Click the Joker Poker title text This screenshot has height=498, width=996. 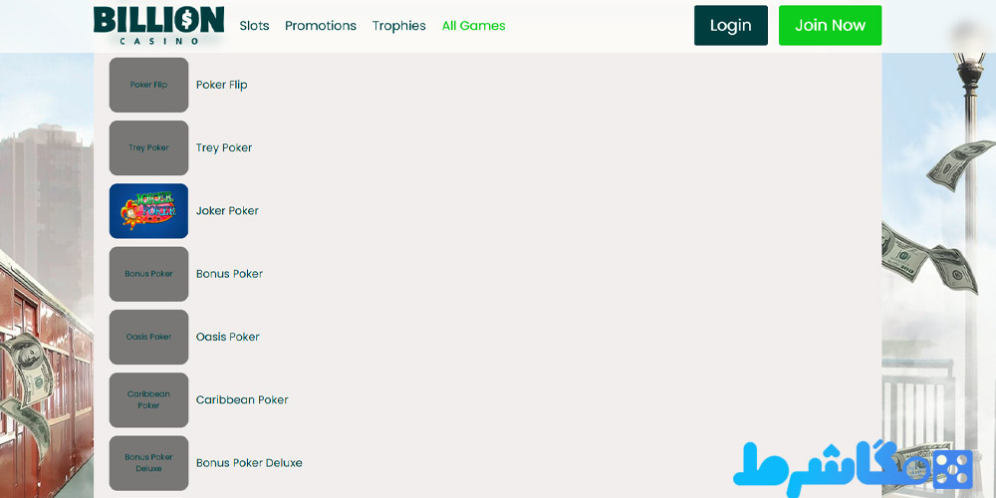pos(227,210)
